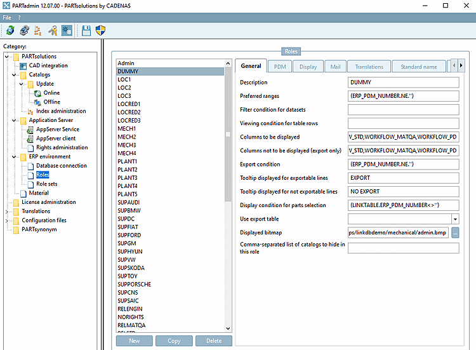
Task: Switch to the PDM tab
Action: [280, 67]
